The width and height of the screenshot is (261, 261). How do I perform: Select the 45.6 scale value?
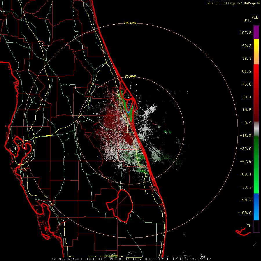[247, 84]
